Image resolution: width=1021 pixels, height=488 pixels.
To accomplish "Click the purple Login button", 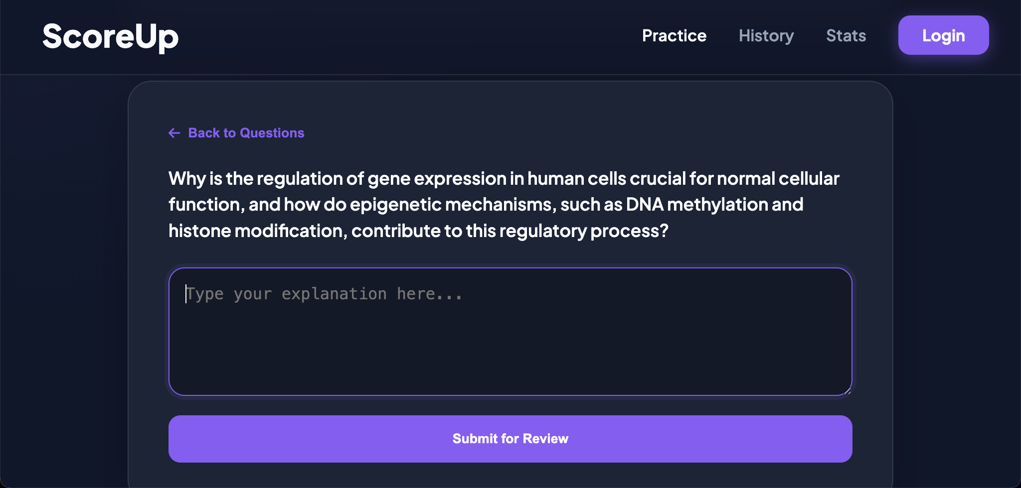I will tap(943, 35).
